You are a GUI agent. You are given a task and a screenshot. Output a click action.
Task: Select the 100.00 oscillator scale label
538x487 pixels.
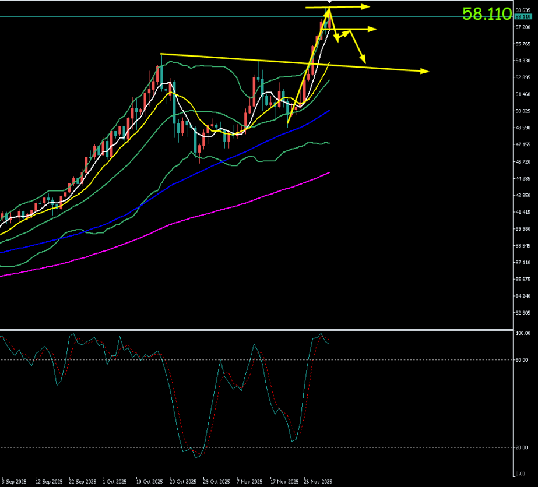tap(523, 334)
